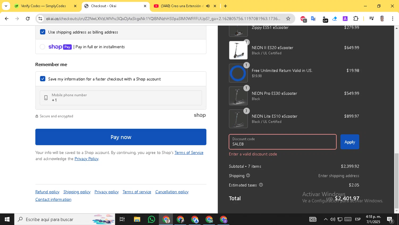399x225 pixels.
Task: Click the Estimated taxes help icon
Action: click(261, 185)
